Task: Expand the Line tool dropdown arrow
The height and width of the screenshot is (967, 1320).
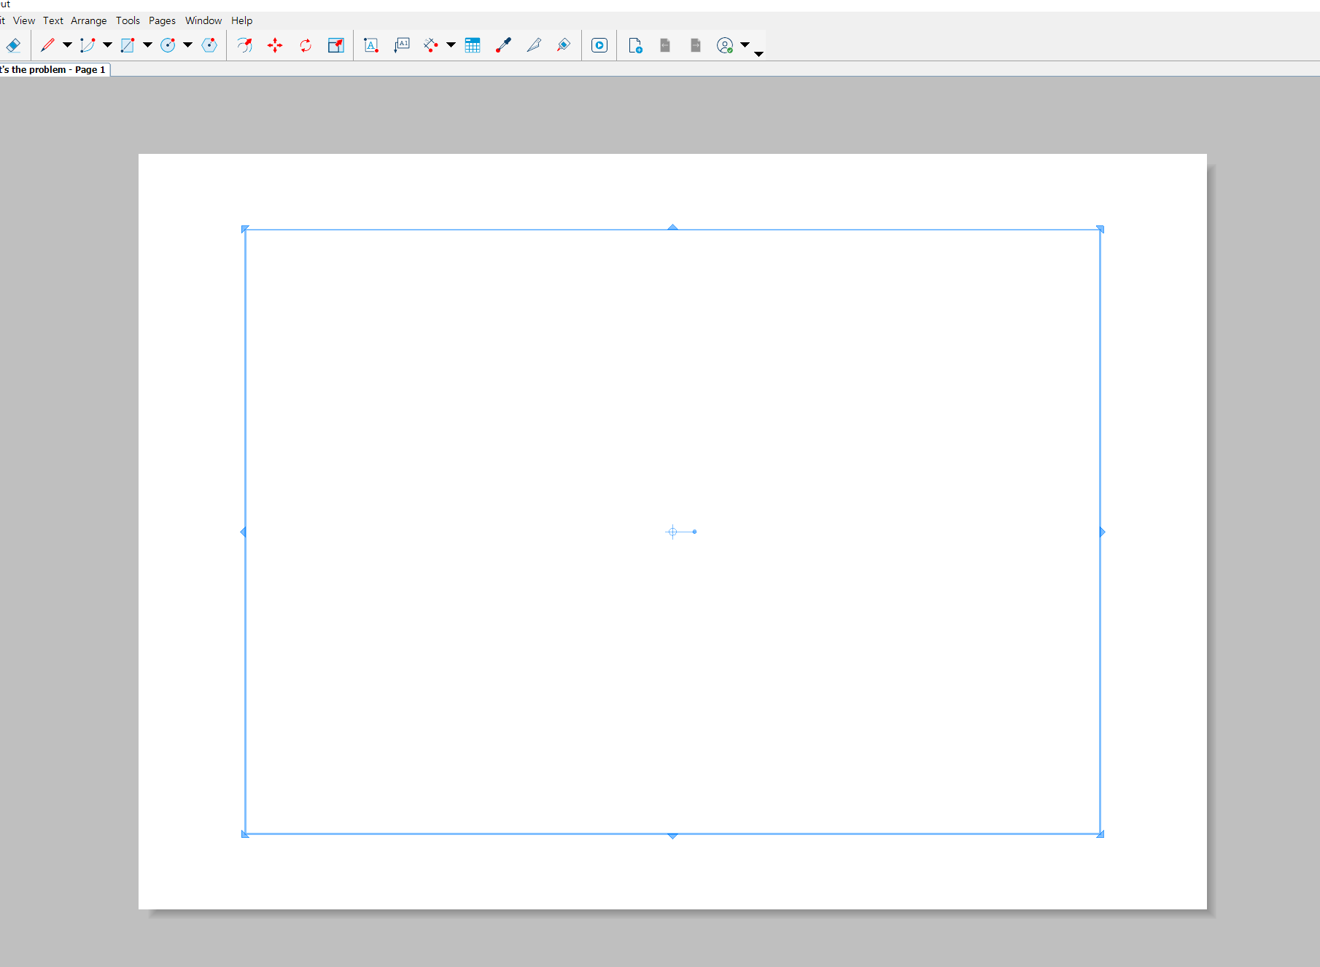Action: 67,45
